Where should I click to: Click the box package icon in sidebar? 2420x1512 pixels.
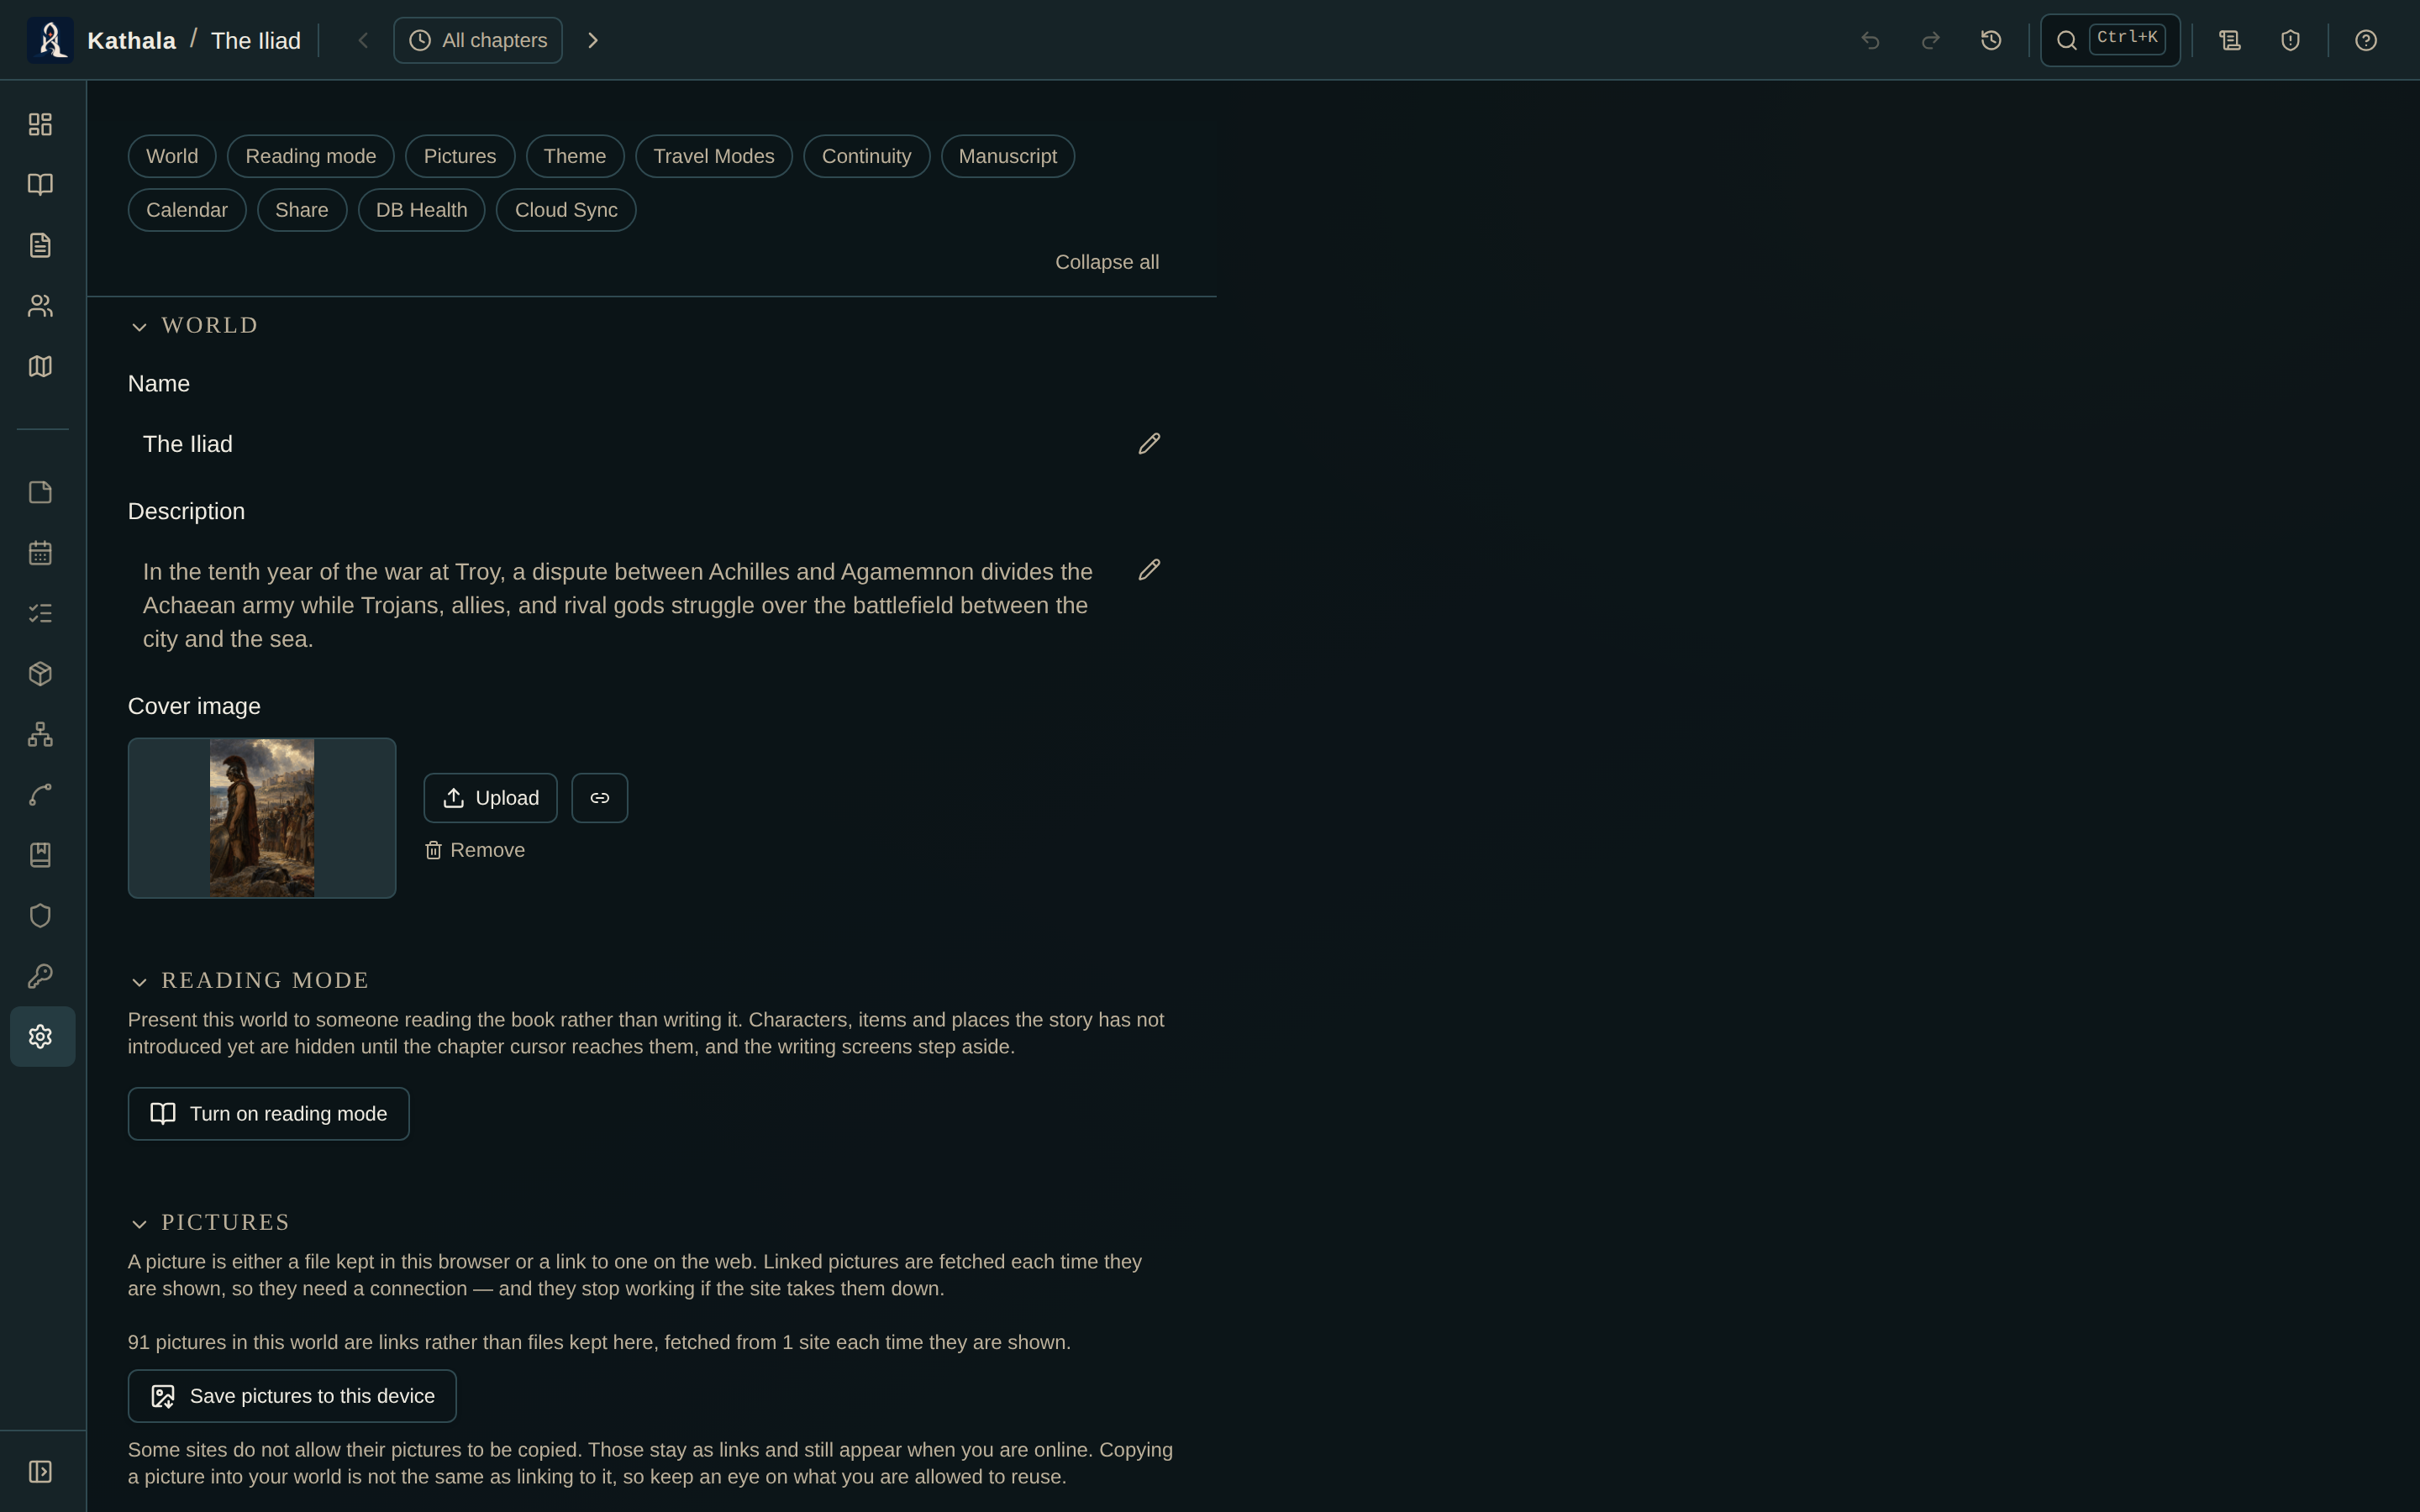[40, 674]
